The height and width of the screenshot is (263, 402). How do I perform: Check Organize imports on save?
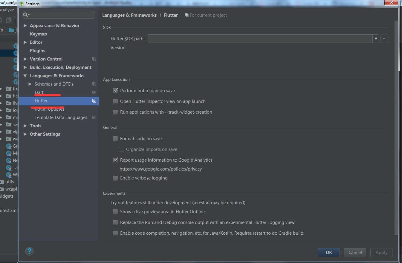pyautogui.click(x=121, y=149)
